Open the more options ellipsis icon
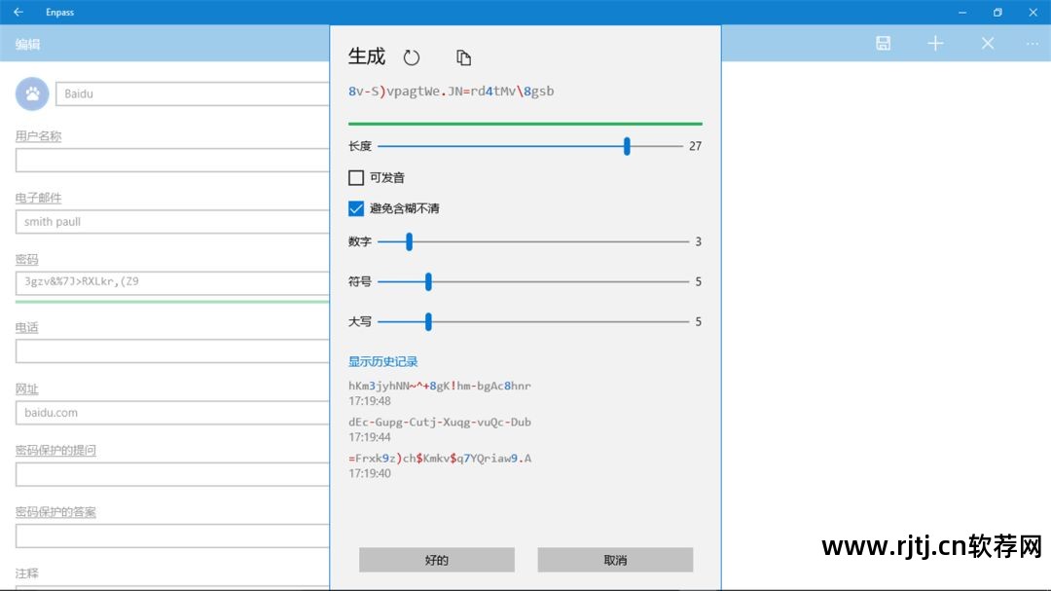This screenshot has width=1051, height=591. point(1032,43)
